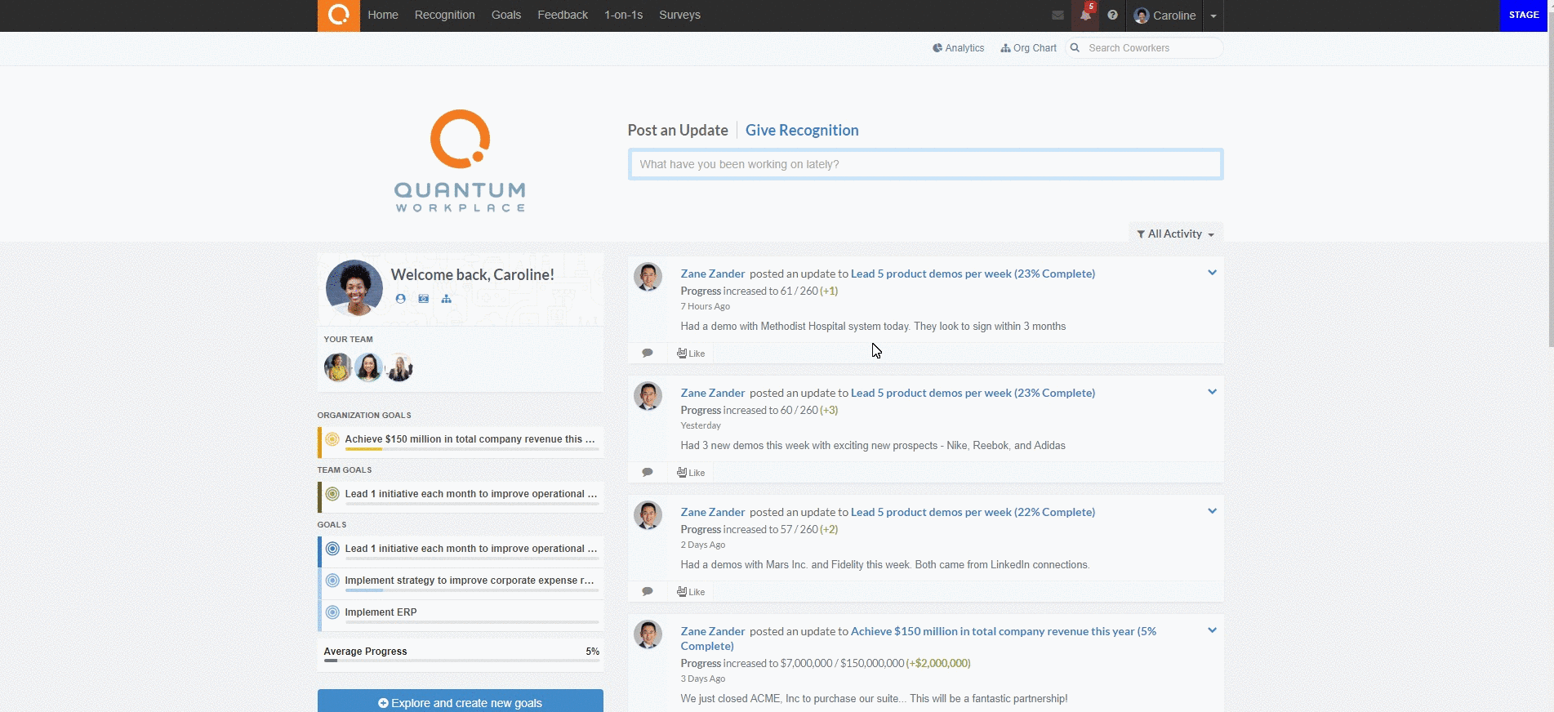Screen dimensions: 1554x712
Task: Open the Recognition menu item
Action: (444, 15)
